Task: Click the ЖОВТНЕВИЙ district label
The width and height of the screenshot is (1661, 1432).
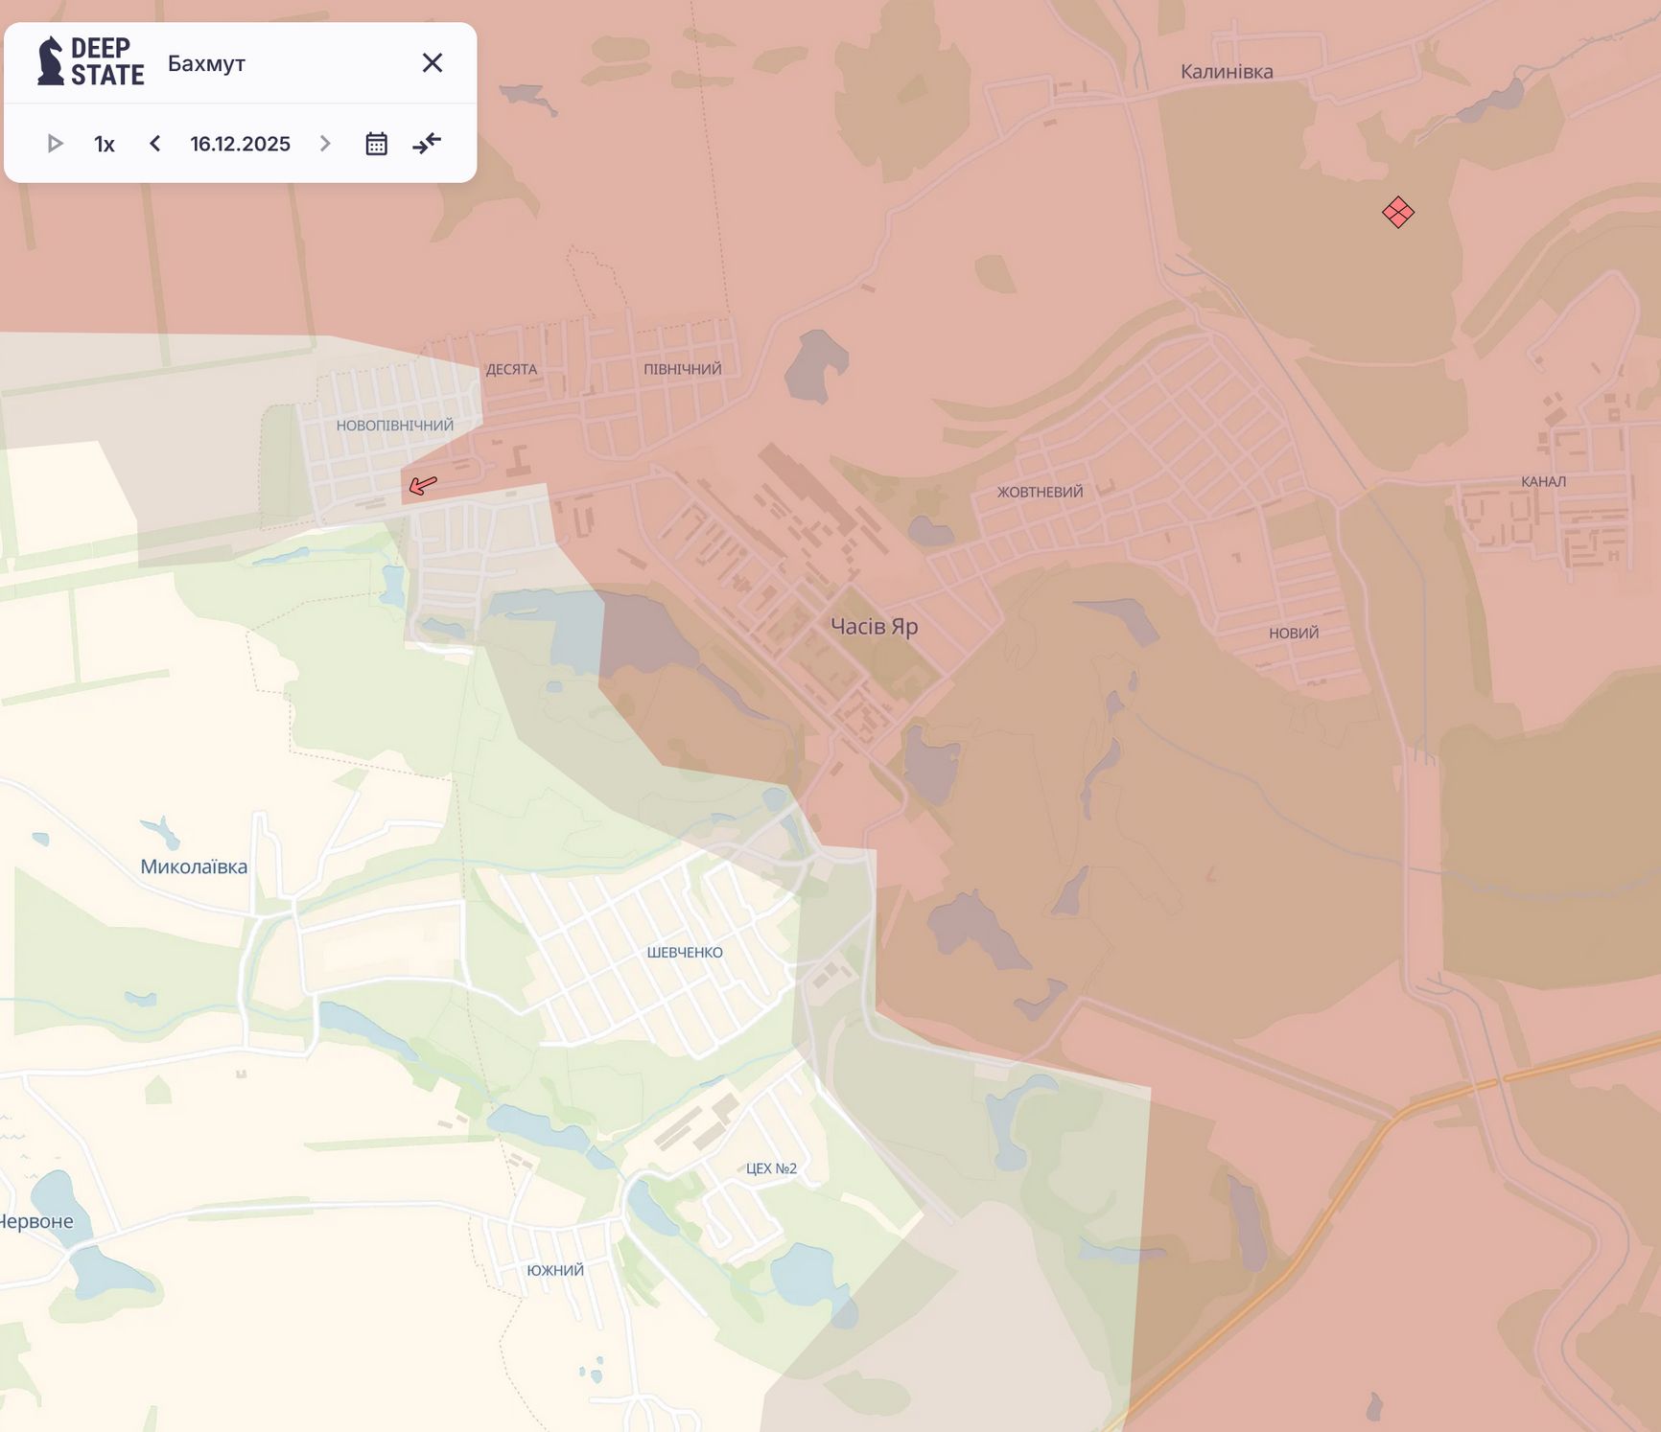Action: point(1040,493)
